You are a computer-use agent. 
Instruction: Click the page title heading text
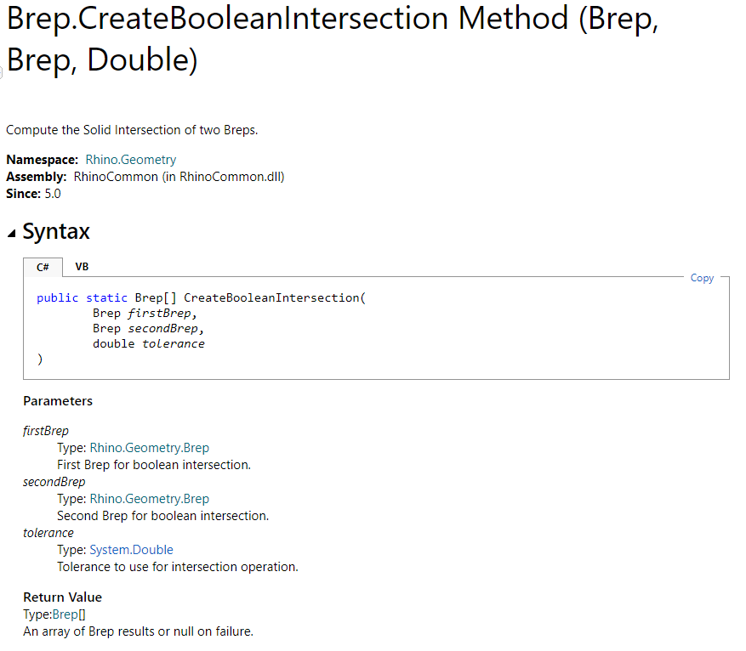pyautogui.click(x=332, y=39)
